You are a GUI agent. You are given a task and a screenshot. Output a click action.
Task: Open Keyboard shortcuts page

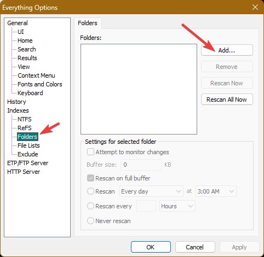tap(30, 93)
